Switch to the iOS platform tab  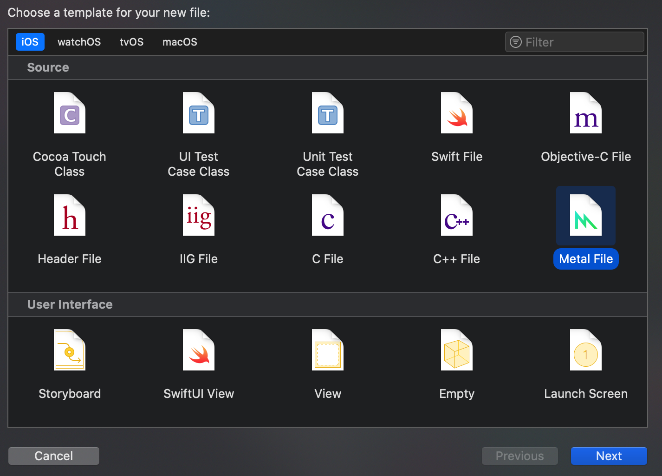pyautogui.click(x=30, y=42)
